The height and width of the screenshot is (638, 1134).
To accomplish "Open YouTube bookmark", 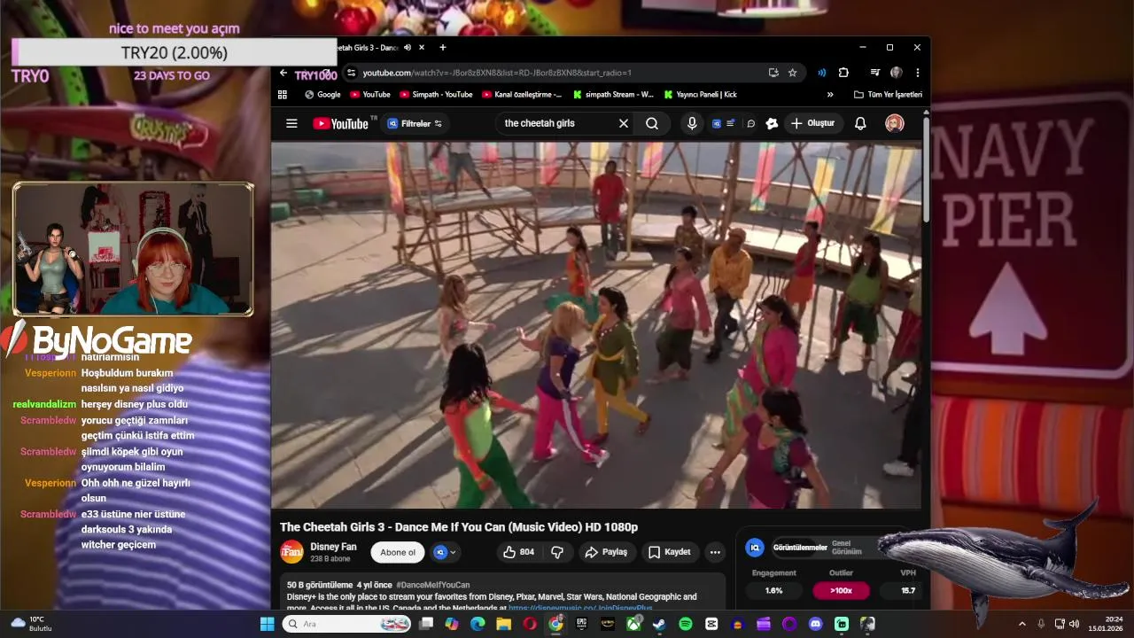I will 370,94.
